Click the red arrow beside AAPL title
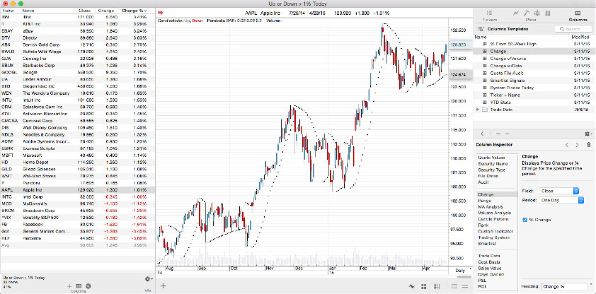The width and height of the screenshot is (596, 294). pos(160,13)
